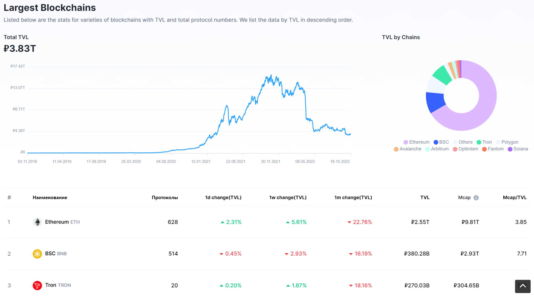Image resolution: width=534 pixels, height=299 pixels.
Task: Sort the table by Протоколы column
Action: pos(165,197)
